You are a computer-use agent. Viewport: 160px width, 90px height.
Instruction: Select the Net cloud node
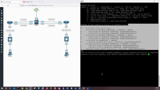click(x=36, y=9)
